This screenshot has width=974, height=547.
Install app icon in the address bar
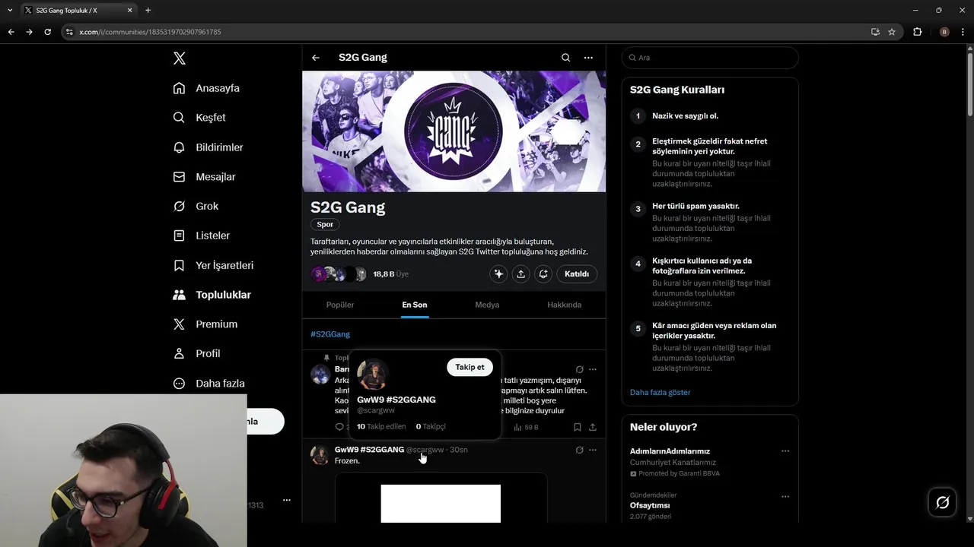[x=875, y=32]
